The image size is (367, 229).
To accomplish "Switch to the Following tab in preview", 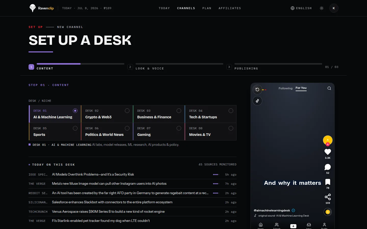I will [x=285, y=88].
